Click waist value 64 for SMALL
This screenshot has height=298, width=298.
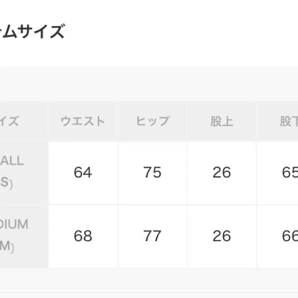83,173
